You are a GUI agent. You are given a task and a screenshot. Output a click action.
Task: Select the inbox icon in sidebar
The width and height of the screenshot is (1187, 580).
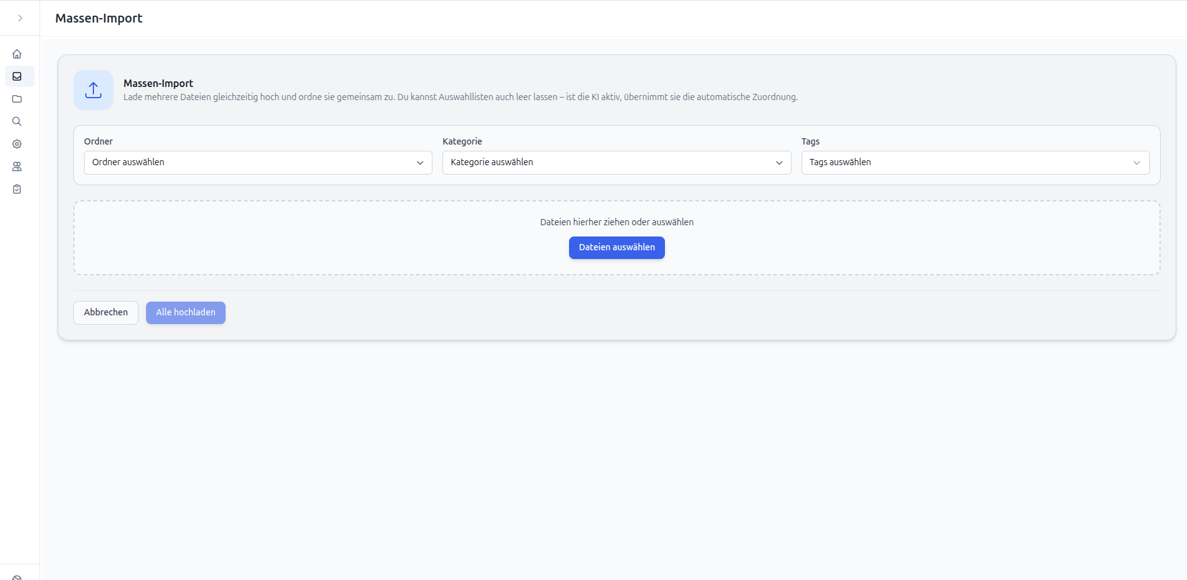pyautogui.click(x=17, y=76)
